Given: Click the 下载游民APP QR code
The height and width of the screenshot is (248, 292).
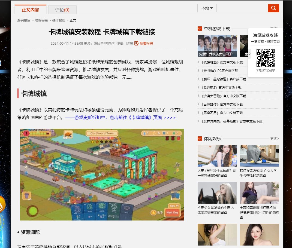Looking at the screenshot, I should (x=265, y=58).
